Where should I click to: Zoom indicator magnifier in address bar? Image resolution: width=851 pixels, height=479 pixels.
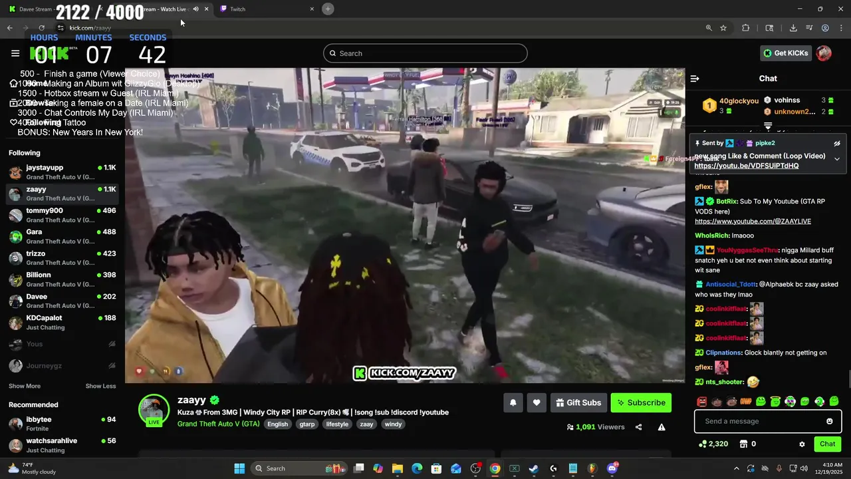(709, 28)
